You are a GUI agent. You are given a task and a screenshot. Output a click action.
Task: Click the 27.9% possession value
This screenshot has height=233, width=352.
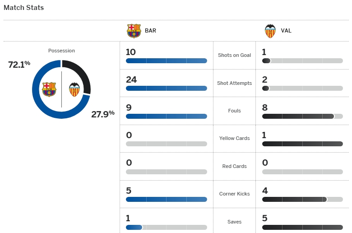[103, 114]
